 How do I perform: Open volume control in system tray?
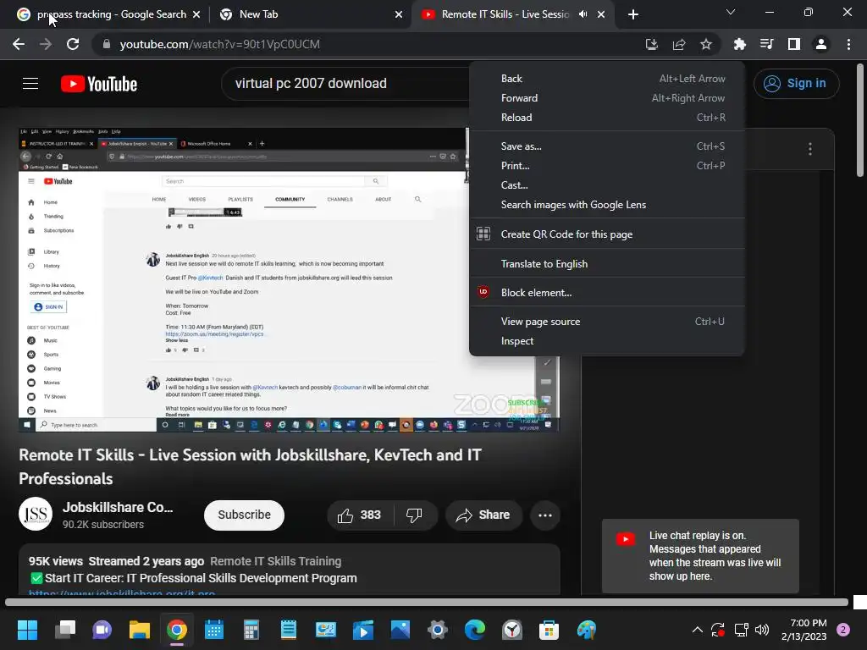pyautogui.click(x=762, y=630)
